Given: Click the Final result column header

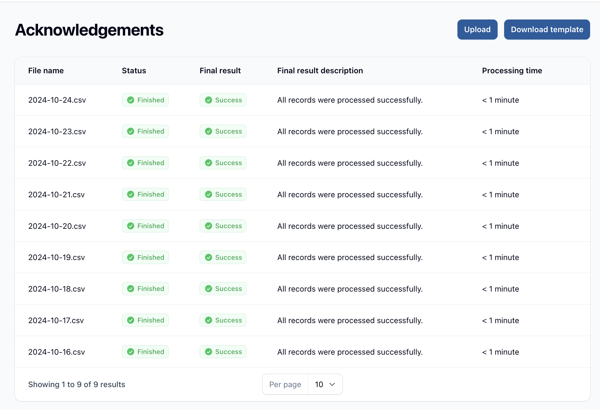Looking at the screenshot, I should tap(220, 71).
